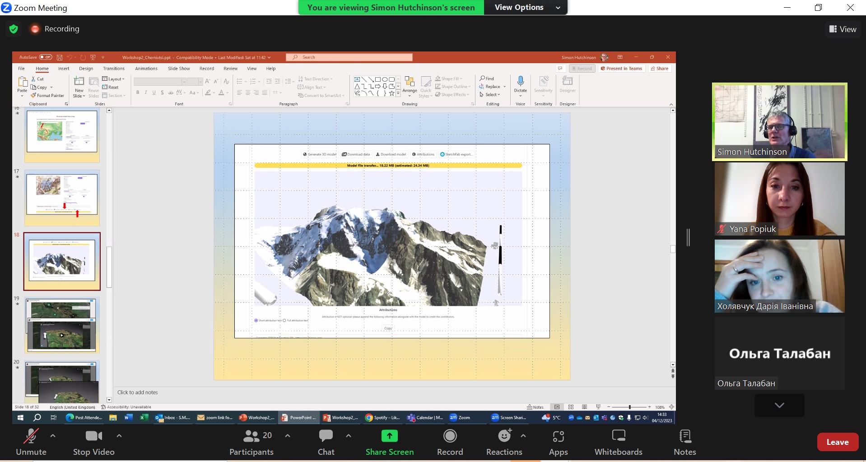This screenshot has height=462, width=866.
Task: Toggle text Shadow formatting
Action: [x=162, y=92]
